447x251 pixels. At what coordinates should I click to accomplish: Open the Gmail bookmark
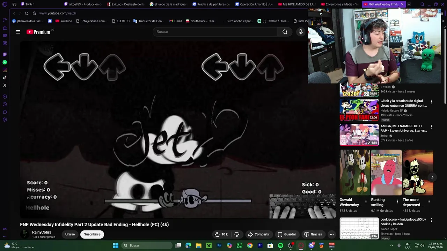175,21
